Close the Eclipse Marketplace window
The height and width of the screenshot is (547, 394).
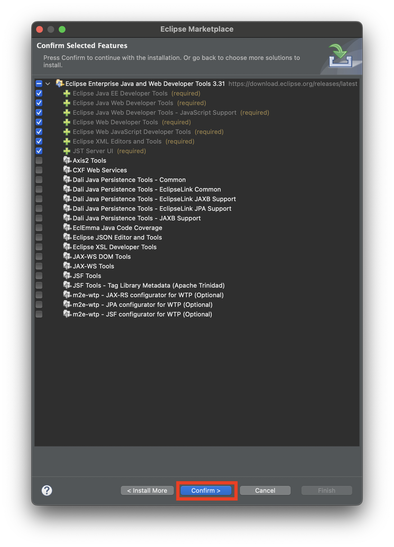[x=40, y=29]
